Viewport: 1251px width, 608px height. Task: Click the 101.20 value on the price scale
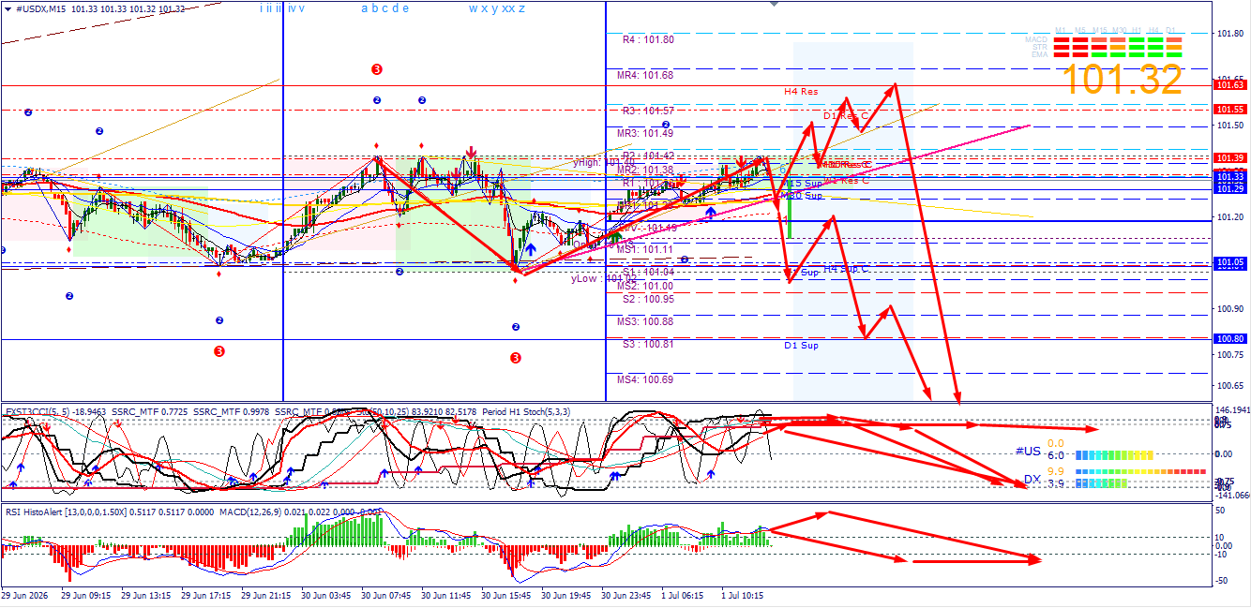coord(1231,217)
